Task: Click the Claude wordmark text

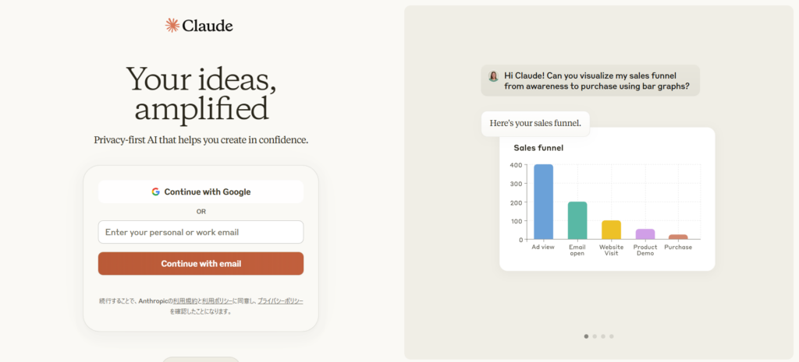Action: click(208, 26)
